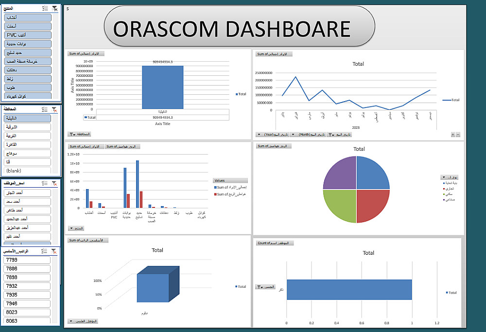Viewport: 486px width, 332px height.
Task: Select سوهاج in the governorate slicer
Action: [28, 154]
